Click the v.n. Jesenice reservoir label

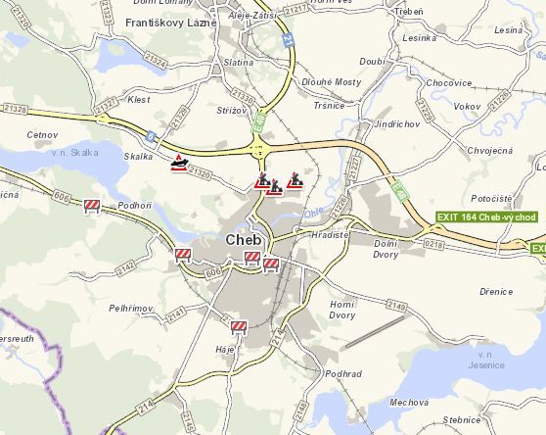pos(486,361)
